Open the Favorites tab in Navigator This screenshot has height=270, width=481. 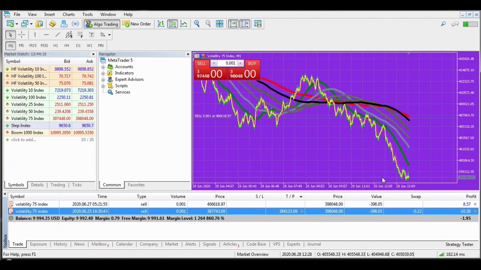(136, 185)
